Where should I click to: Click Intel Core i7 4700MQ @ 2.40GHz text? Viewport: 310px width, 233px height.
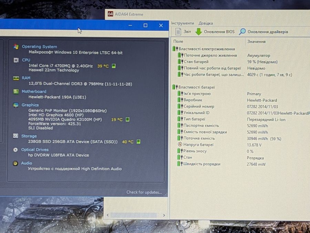tap(61, 66)
